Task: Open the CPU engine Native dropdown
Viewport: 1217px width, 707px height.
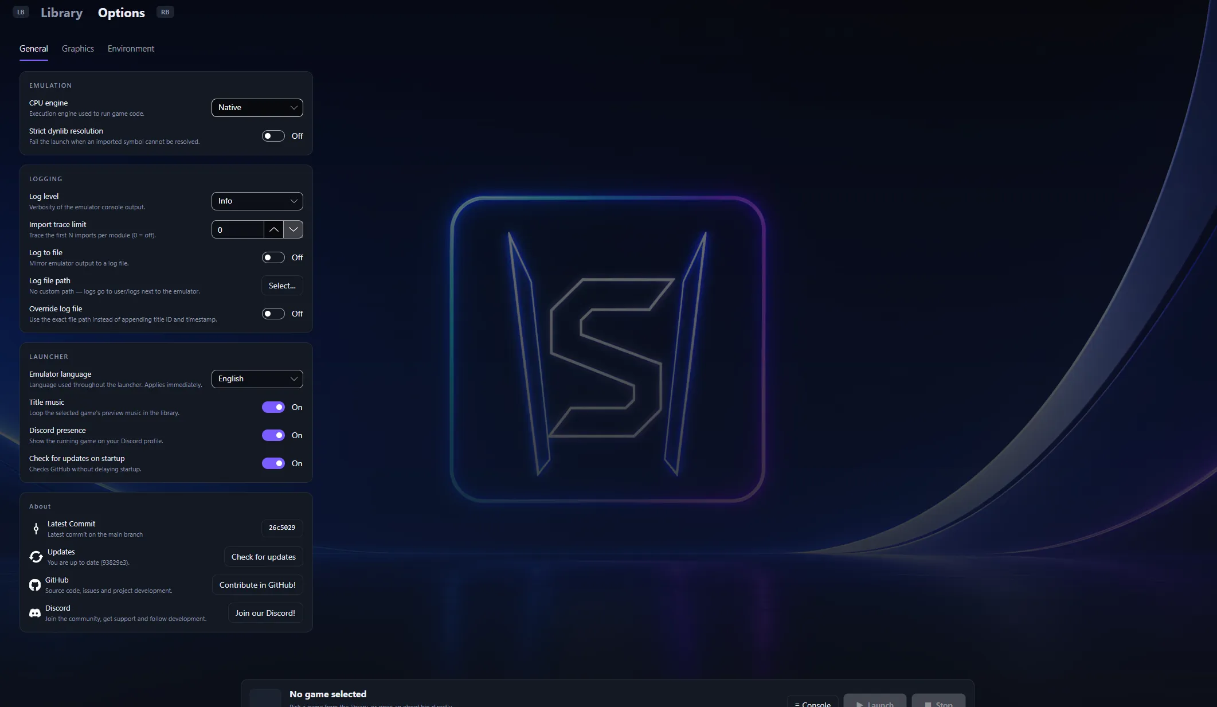Action: (257, 108)
